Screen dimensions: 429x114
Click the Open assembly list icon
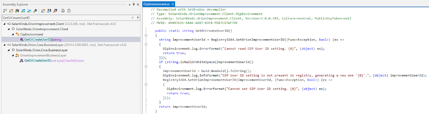coord(43,11)
